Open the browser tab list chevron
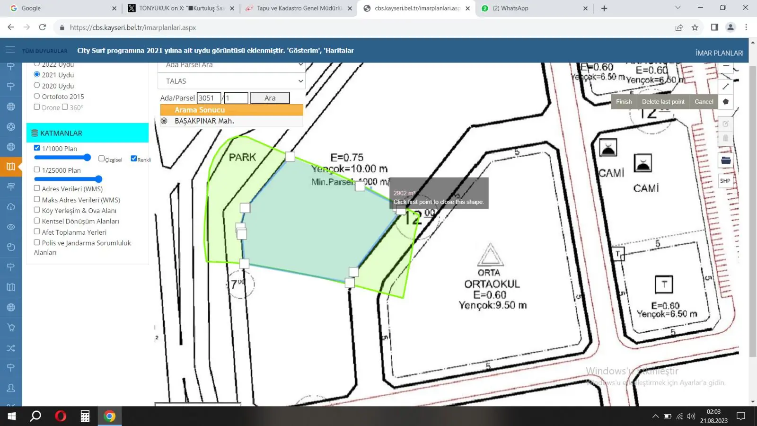Image resolution: width=757 pixels, height=426 pixels. point(678,8)
